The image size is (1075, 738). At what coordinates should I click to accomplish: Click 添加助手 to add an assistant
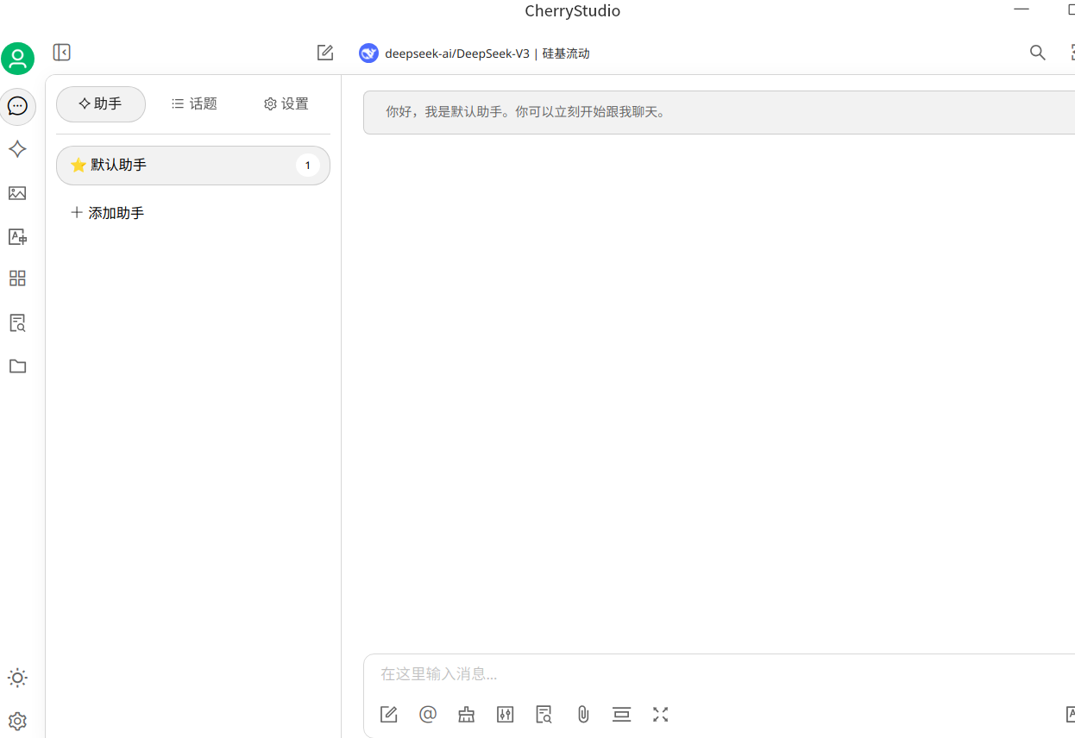(108, 213)
